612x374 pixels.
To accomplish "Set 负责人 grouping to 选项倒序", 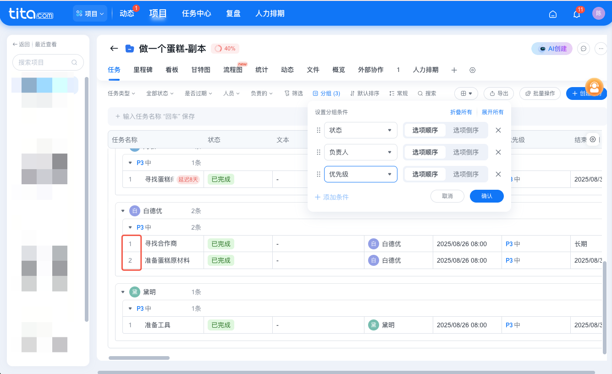I will pos(467,152).
